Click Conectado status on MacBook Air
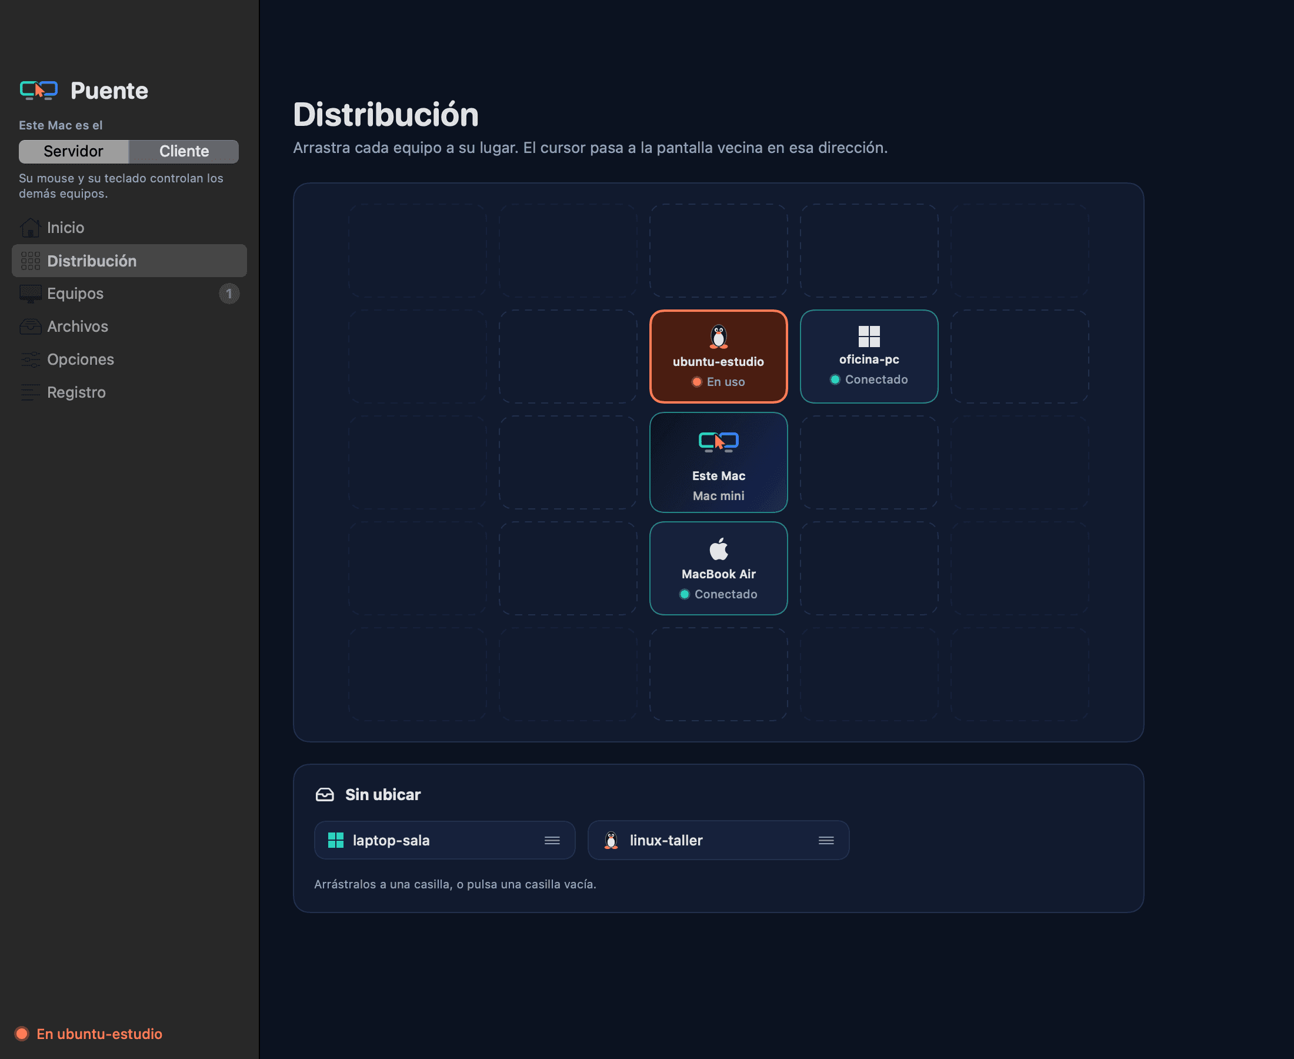The width and height of the screenshot is (1294, 1059). tap(718, 594)
